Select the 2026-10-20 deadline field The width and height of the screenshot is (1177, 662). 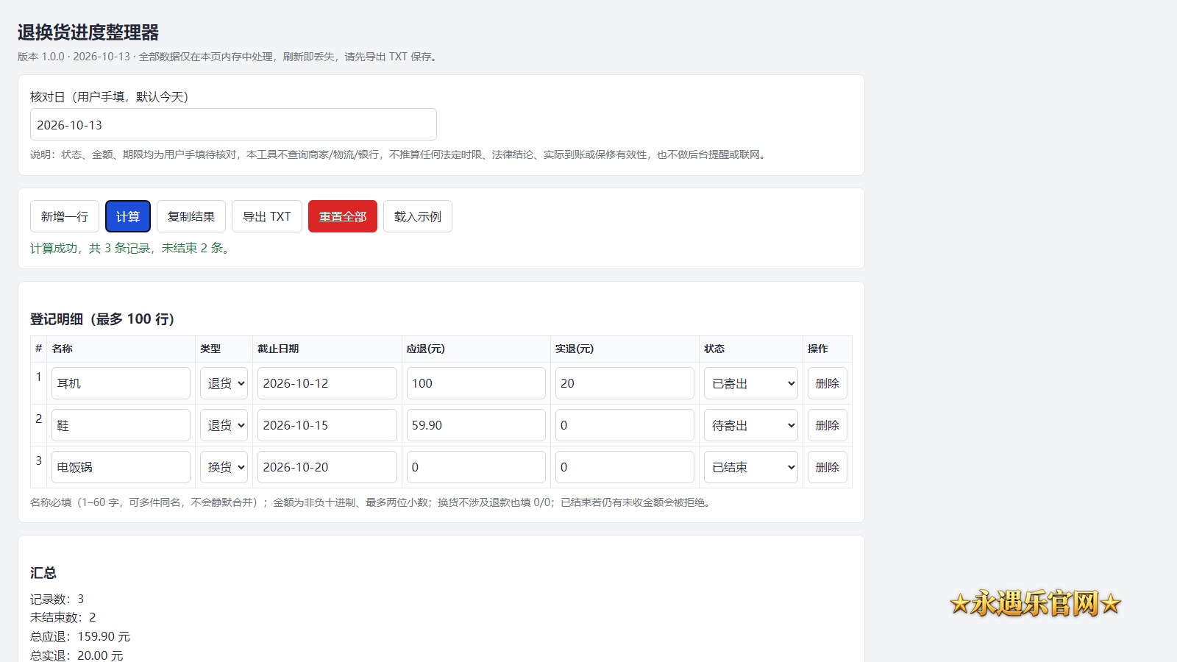click(327, 467)
